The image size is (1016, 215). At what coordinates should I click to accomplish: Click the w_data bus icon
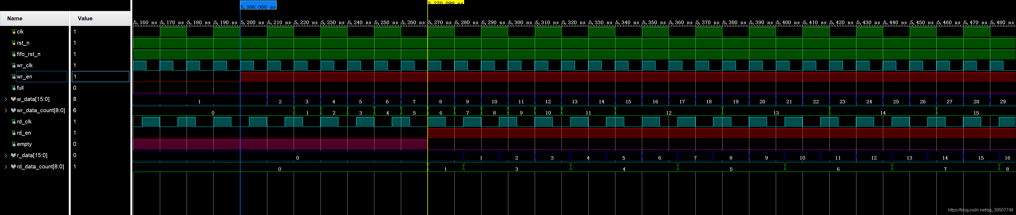[x=13, y=99]
